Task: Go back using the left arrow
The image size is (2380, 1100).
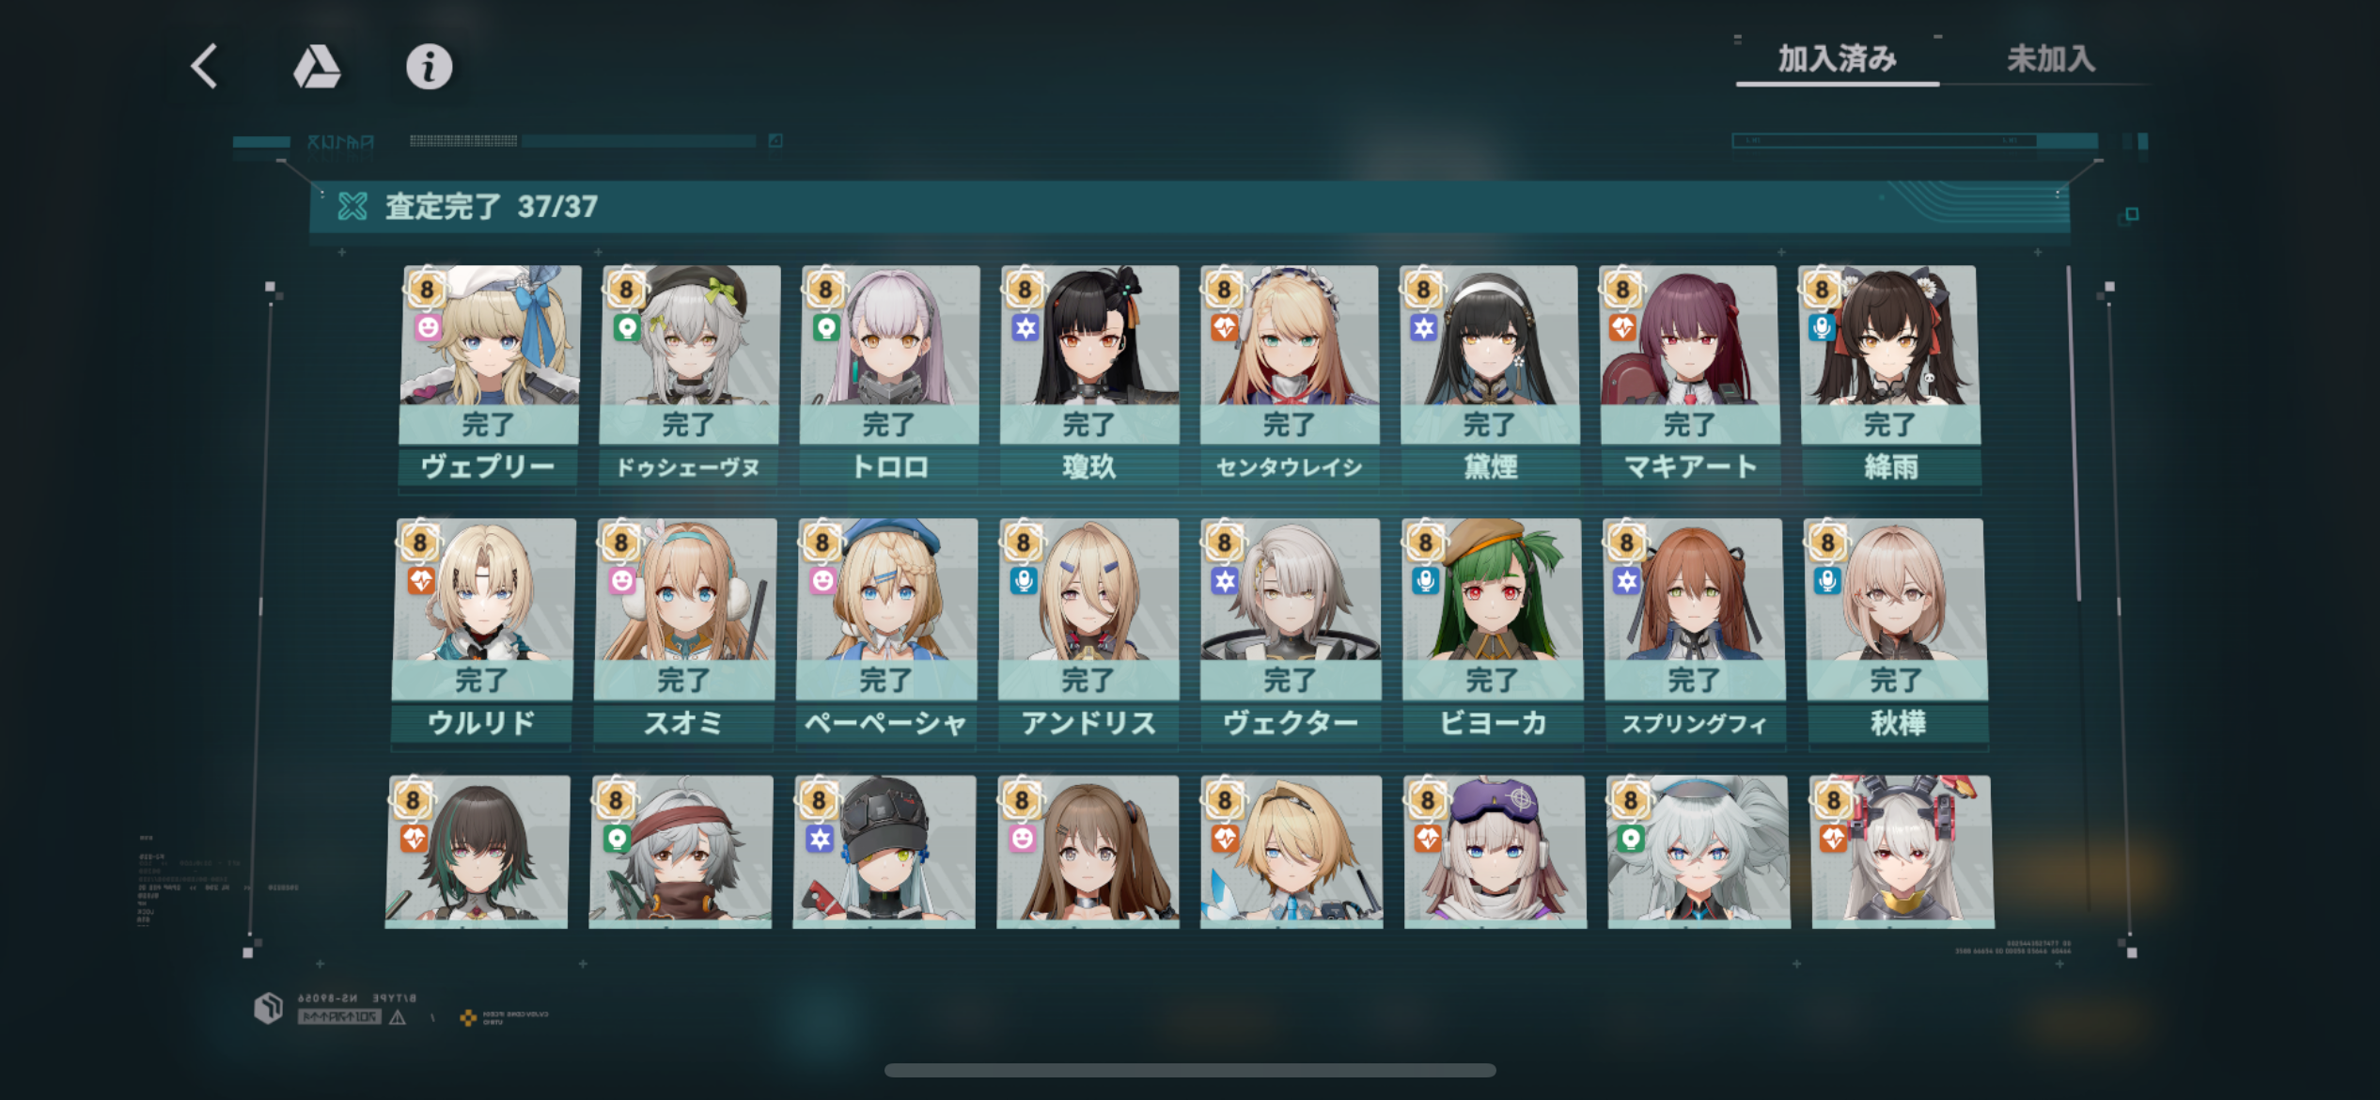Action: pos(204,66)
